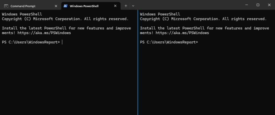Screen dimensions: 275x115
Task: Close the Command Prompt tab
Action: (56, 6)
